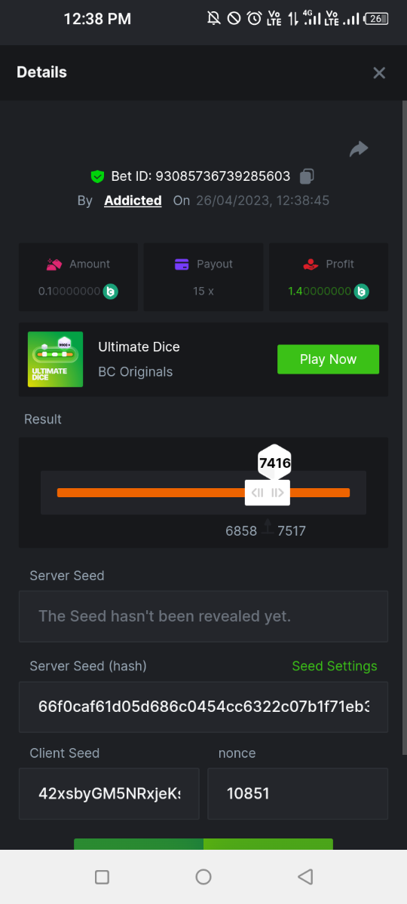Tap the Payout card icon

point(182,264)
